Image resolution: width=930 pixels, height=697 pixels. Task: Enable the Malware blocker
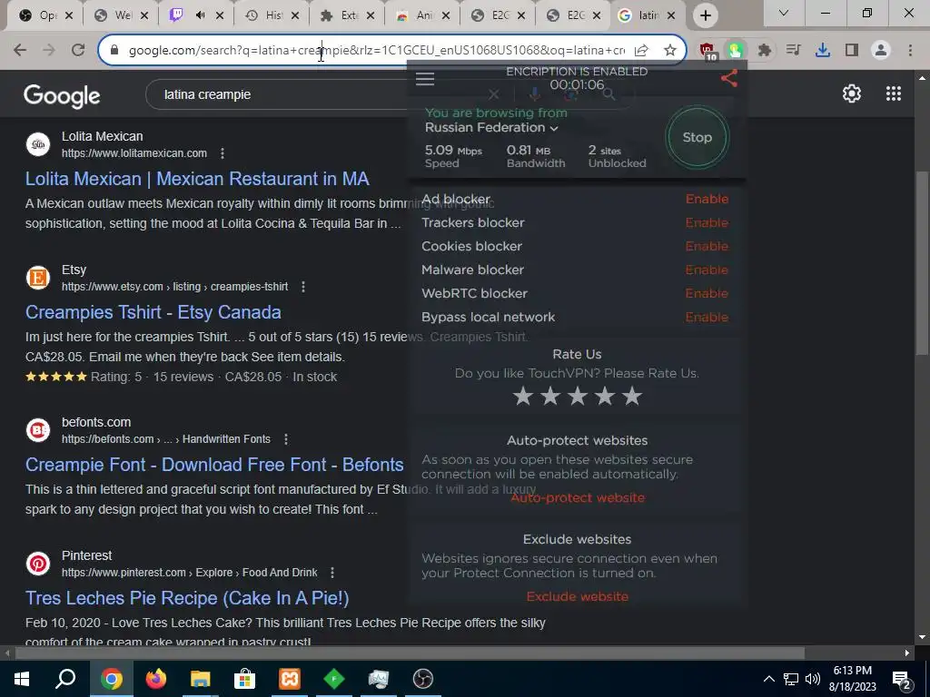[707, 270]
